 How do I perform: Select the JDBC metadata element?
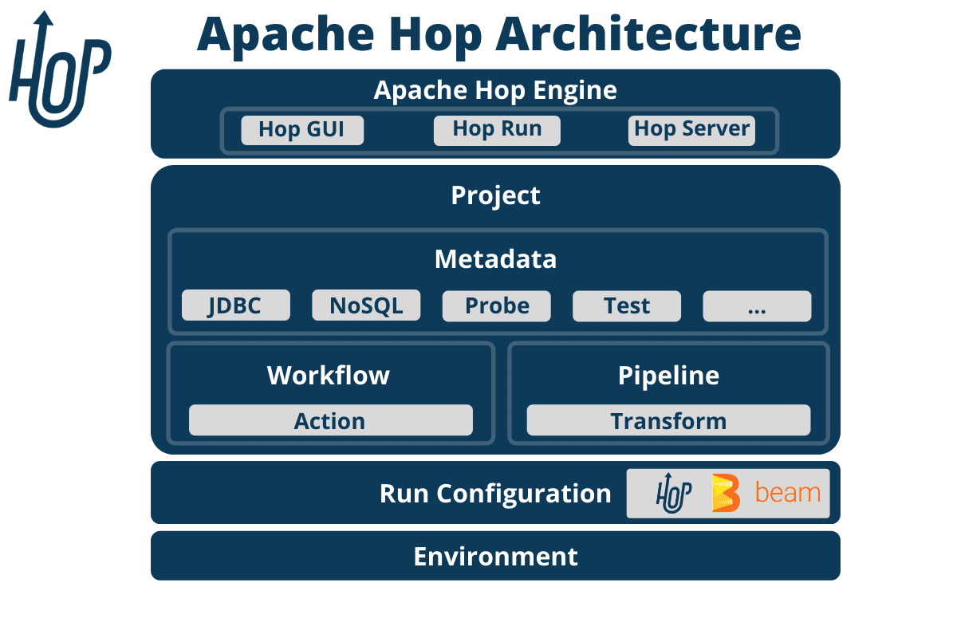click(x=236, y=305)
